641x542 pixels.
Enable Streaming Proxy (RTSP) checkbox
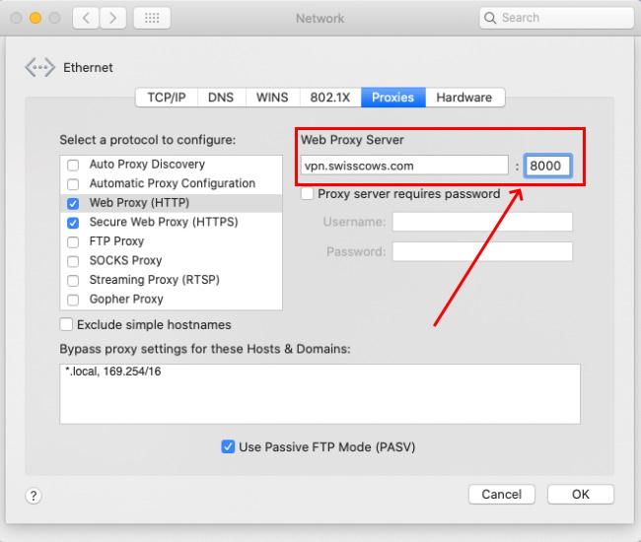tap(73, 280)
